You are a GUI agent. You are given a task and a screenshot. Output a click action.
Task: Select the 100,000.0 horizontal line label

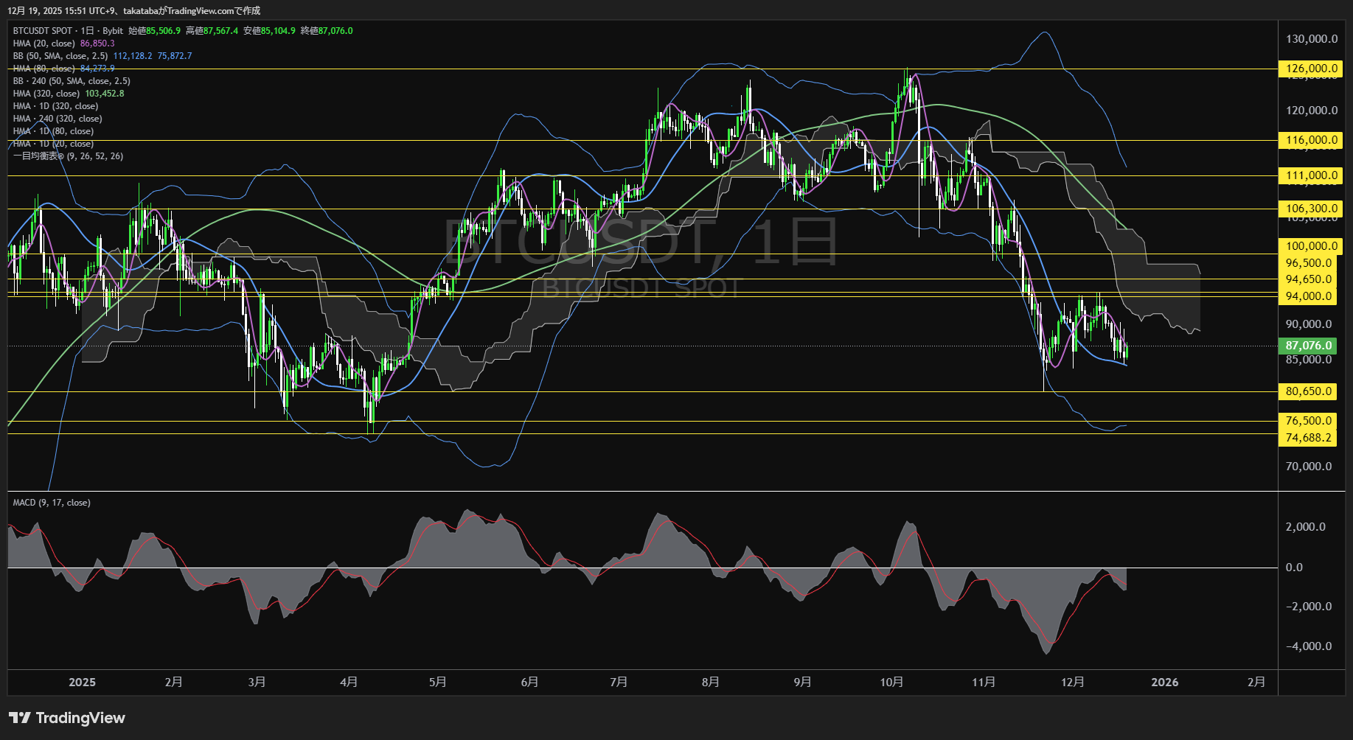1311,246
